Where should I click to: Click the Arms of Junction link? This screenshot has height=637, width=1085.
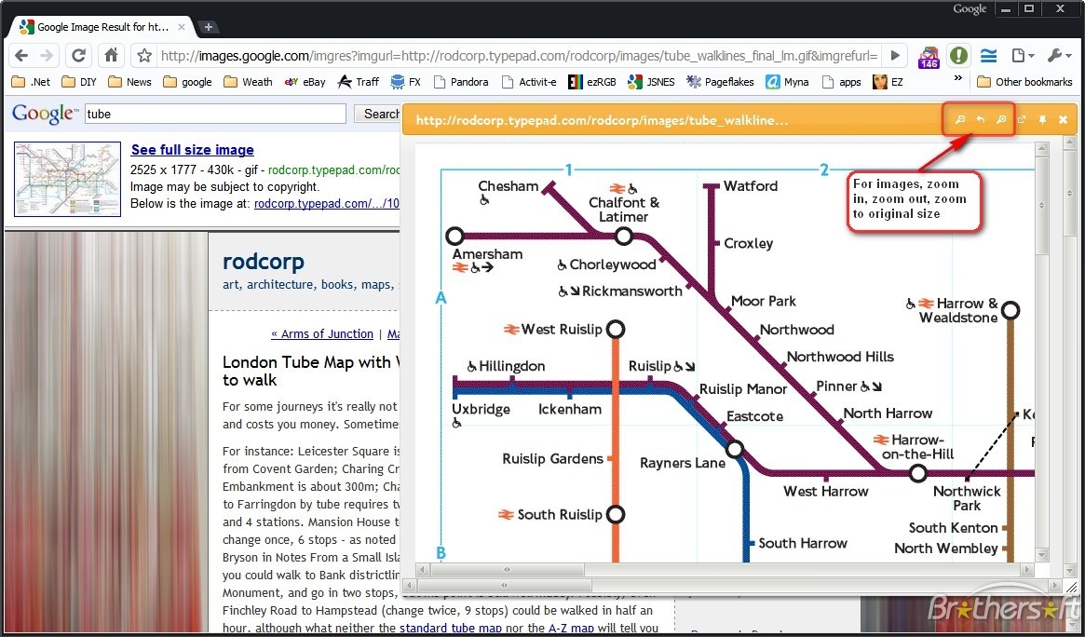pyautogui.click(x=321, y=333)
